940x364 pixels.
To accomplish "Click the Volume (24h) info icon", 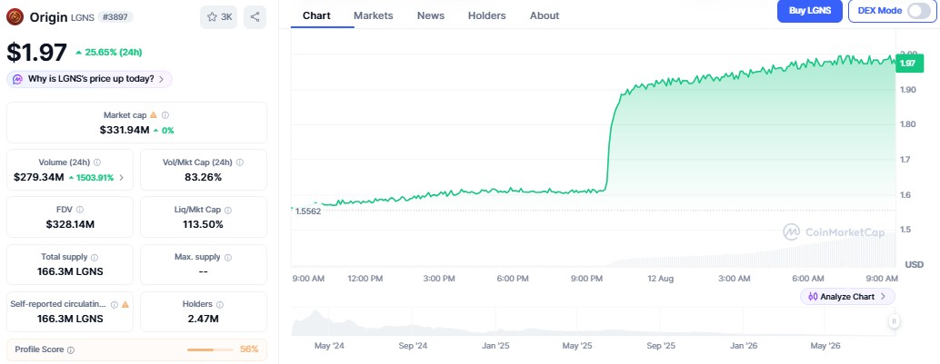I will pyautogui.click(x=97, y=162).
